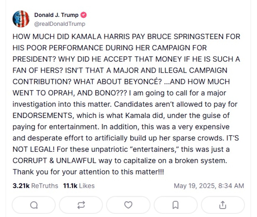Click the post's opening line about Kamala Harris
This screenshot has height=217, width=257.
pyautogui.click(x=126, y=37)
